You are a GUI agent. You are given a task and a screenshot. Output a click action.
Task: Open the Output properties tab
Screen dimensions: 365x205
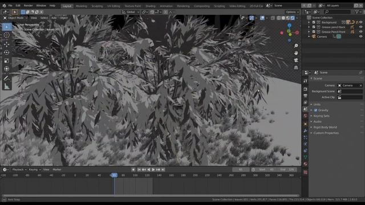tap(306, 96)
